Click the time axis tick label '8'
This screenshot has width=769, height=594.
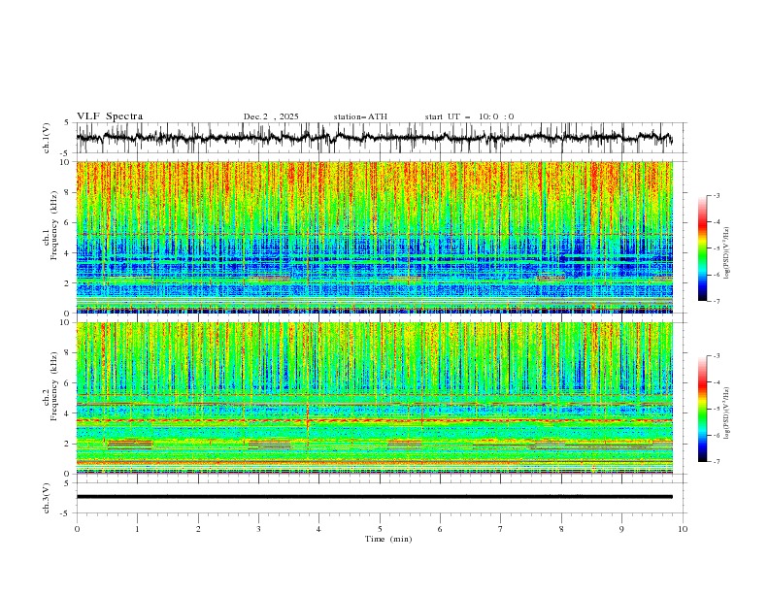[561, 529]
